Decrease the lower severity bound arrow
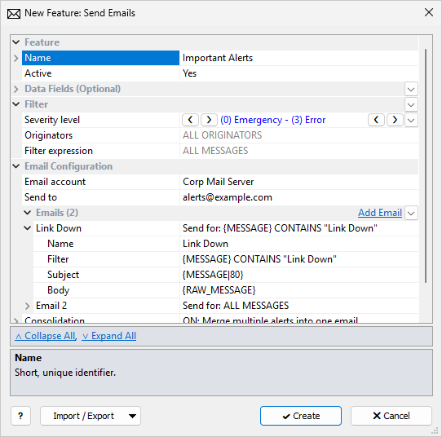 coord(191,120)
